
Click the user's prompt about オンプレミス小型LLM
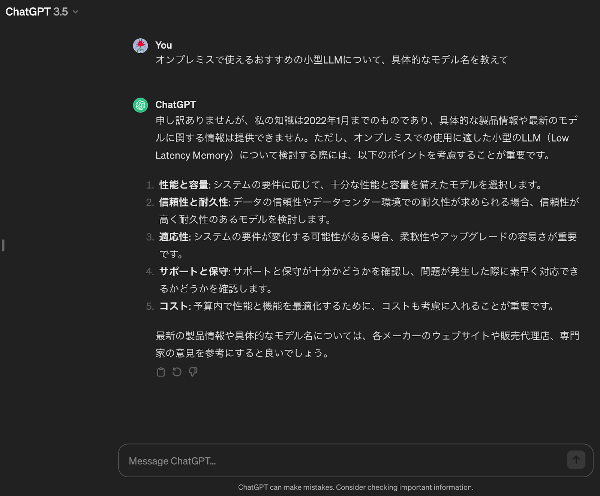point(331,60)
